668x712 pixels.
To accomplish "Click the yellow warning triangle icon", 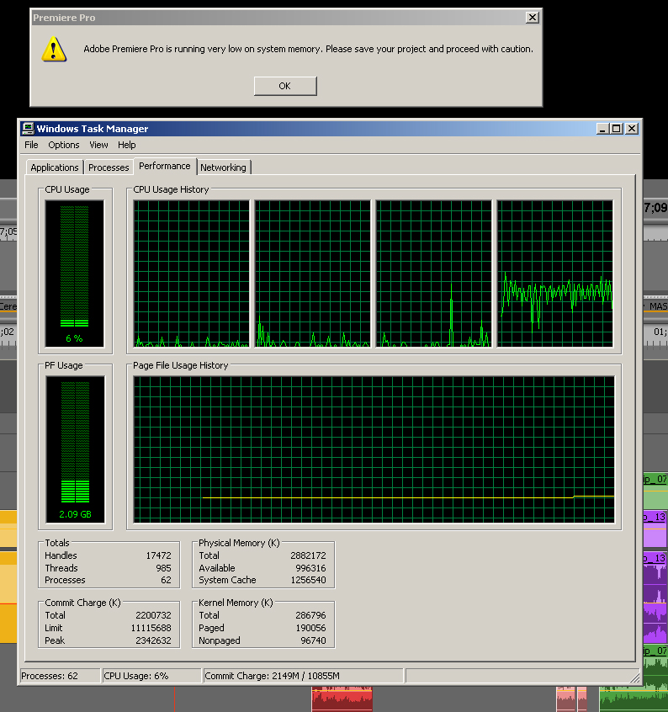I will 54,50.
